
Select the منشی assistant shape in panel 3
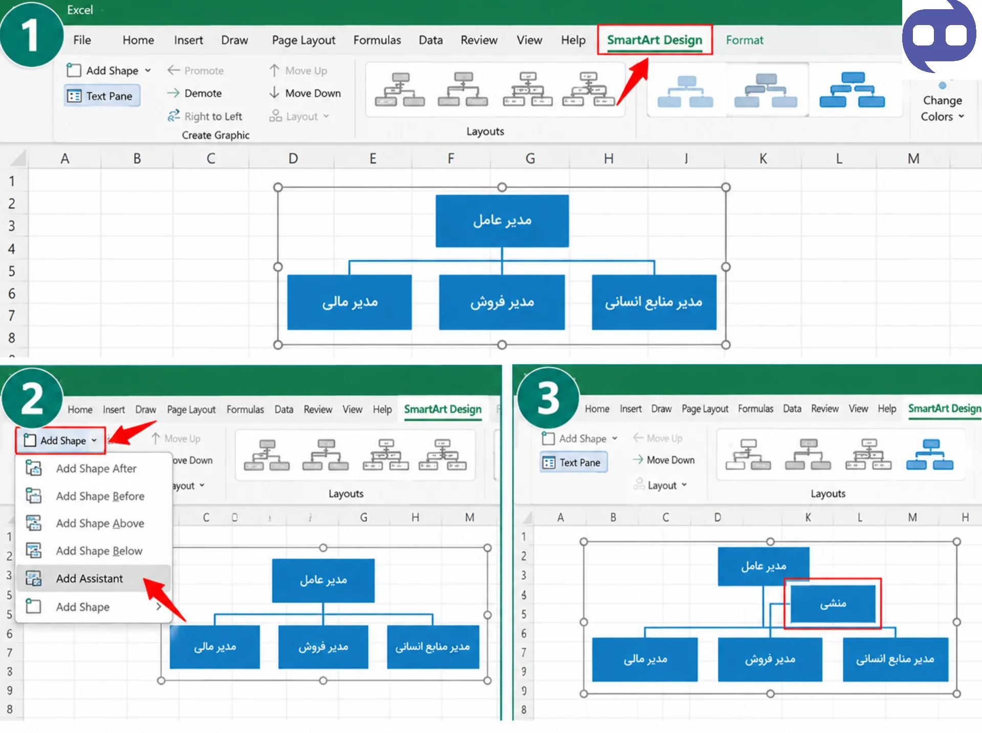[833, 604]
